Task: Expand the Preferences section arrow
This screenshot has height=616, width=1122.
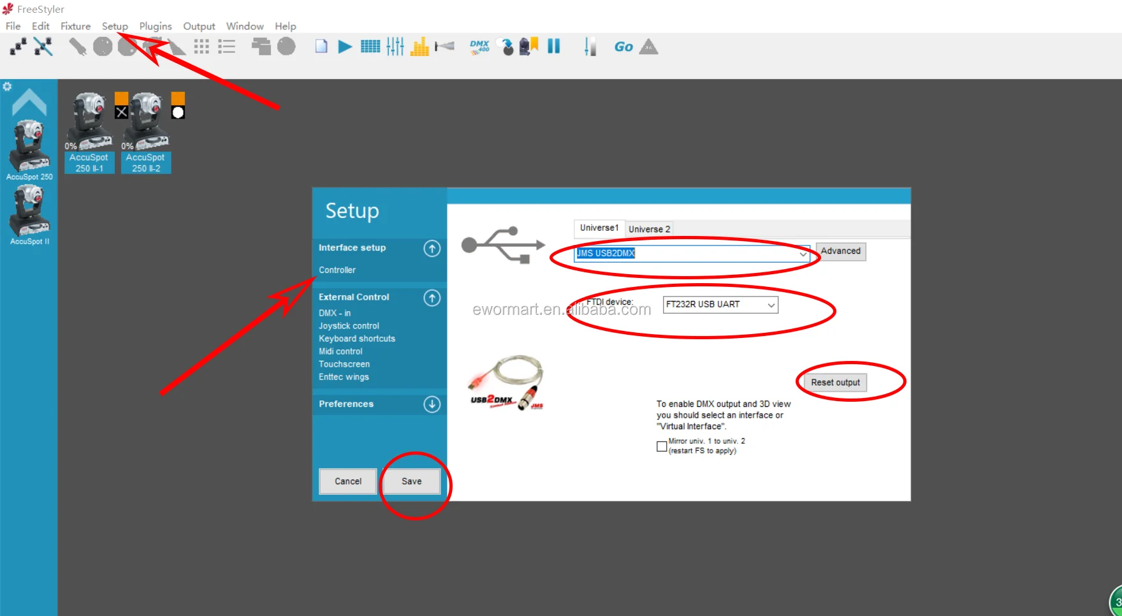Action: point(432,404)
